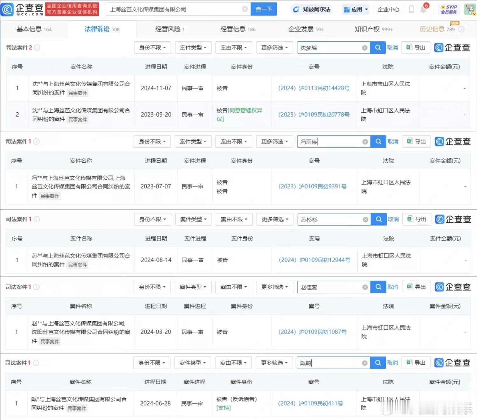
Task: Click the 企查查 logo at top left
Action: pyautogui.click(x=22, y=9)
